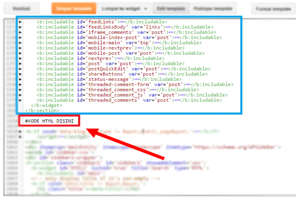This screenshot has width=301, height=199.
Task: Click the 'threaded_comment_css' id text
Action: point(117,90)
